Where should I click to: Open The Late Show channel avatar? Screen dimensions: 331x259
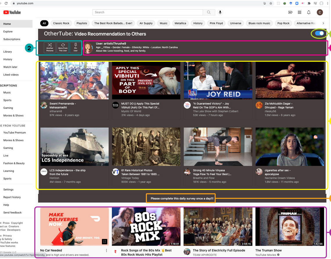[187, 105]
